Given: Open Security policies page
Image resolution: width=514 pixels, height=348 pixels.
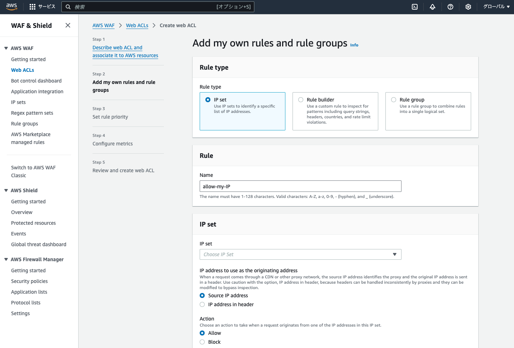Looking at the screenshot, I should click(x=29, y=281).
